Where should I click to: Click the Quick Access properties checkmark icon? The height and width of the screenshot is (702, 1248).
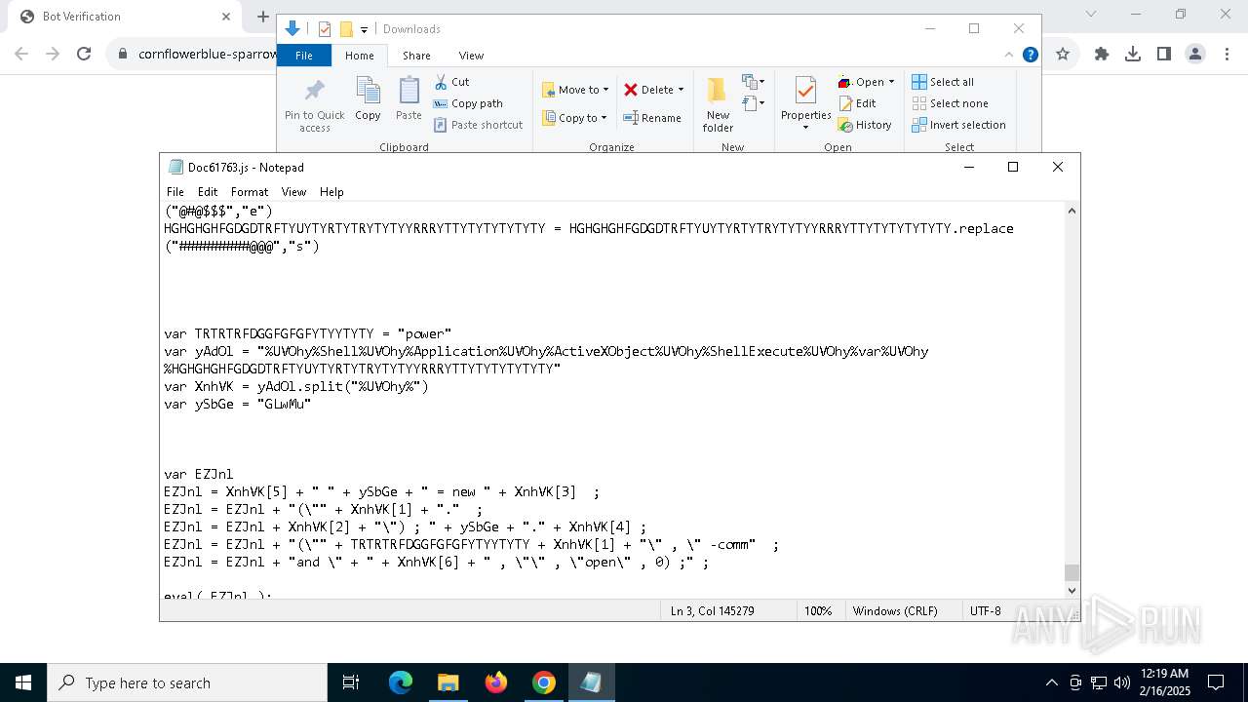pyautogui.click(x=325, y=29)
